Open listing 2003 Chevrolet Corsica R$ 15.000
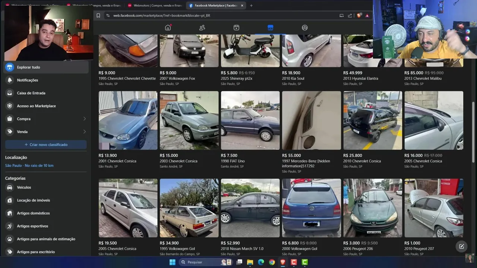 point(189,130)
